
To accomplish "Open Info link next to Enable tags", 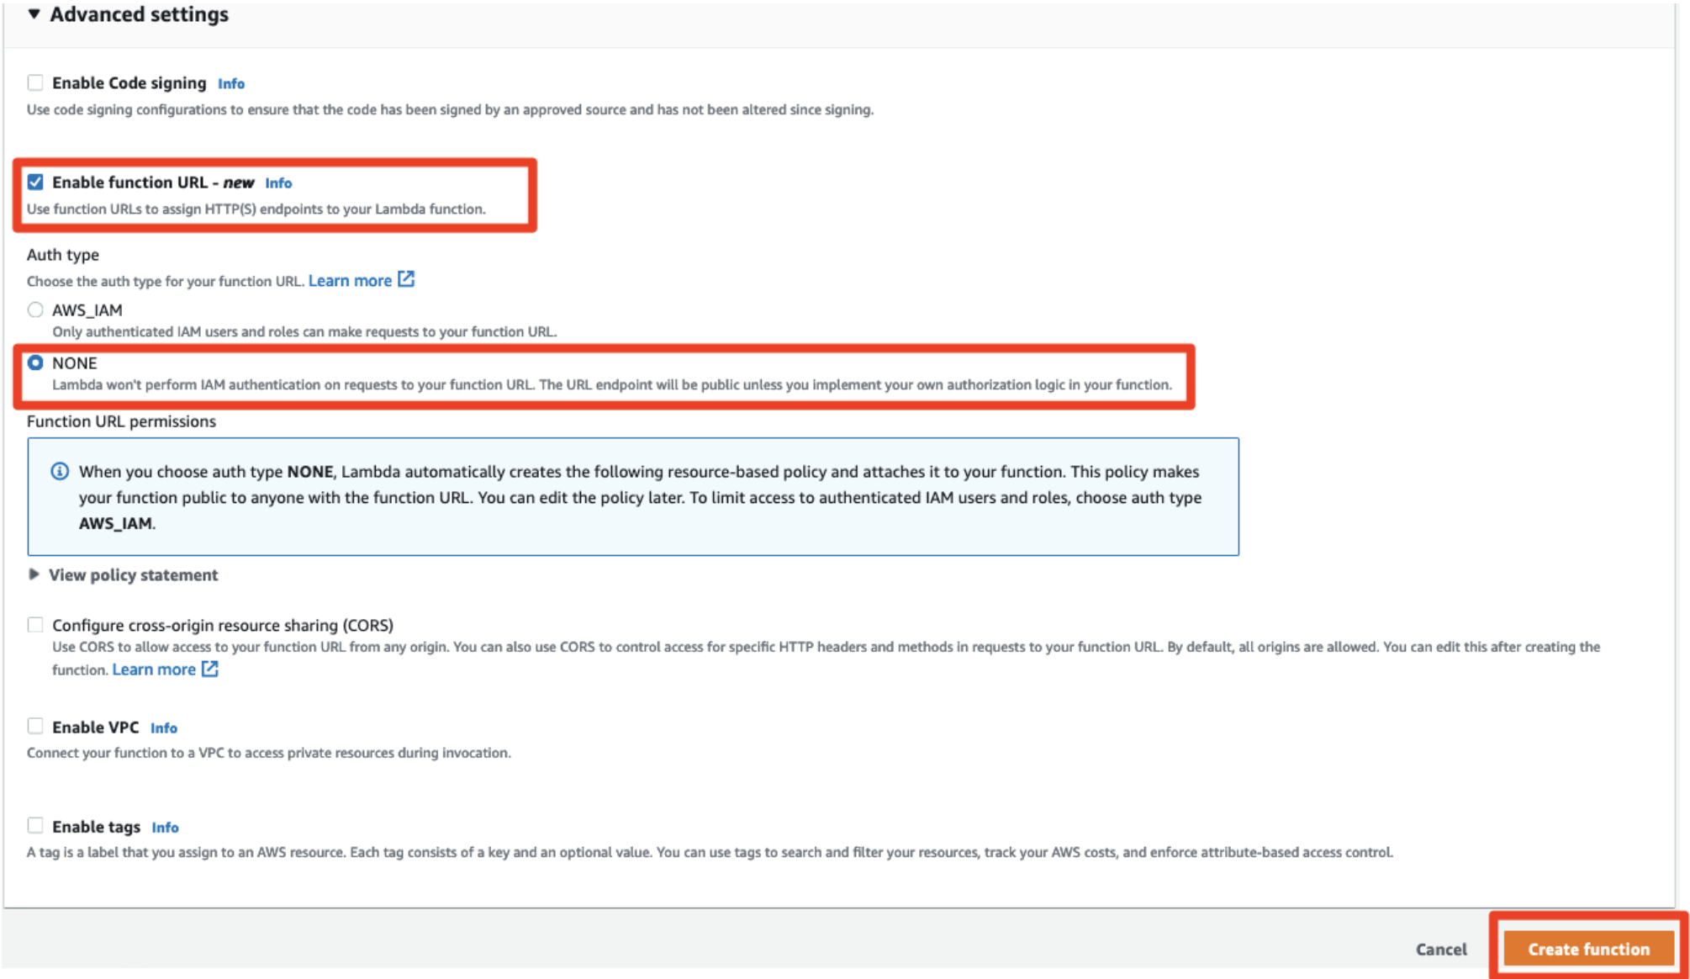I will pos(165,827).
